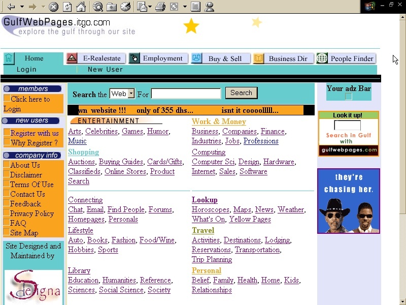The height and width of the screenshot is (305, 406).
Task: Open the Trip Planning link
Action: coord(212,259)
